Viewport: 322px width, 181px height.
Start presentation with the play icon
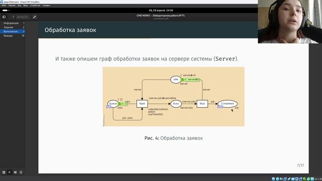tap(10, 172)
